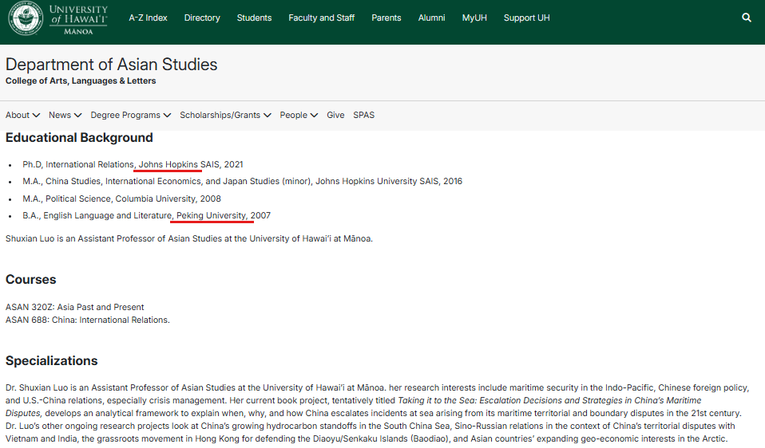The image size is (765, 448).
Task: Open Department of Asian Studies title
Action: [x=111, y=65]
